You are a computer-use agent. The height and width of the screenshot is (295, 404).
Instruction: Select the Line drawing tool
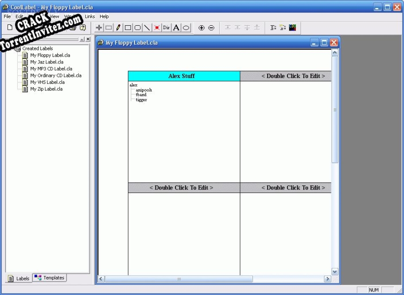(x=147, y=28)
